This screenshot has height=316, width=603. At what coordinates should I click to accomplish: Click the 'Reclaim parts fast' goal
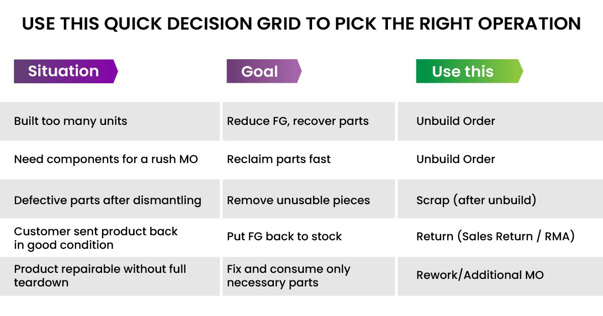click(278, 159)
